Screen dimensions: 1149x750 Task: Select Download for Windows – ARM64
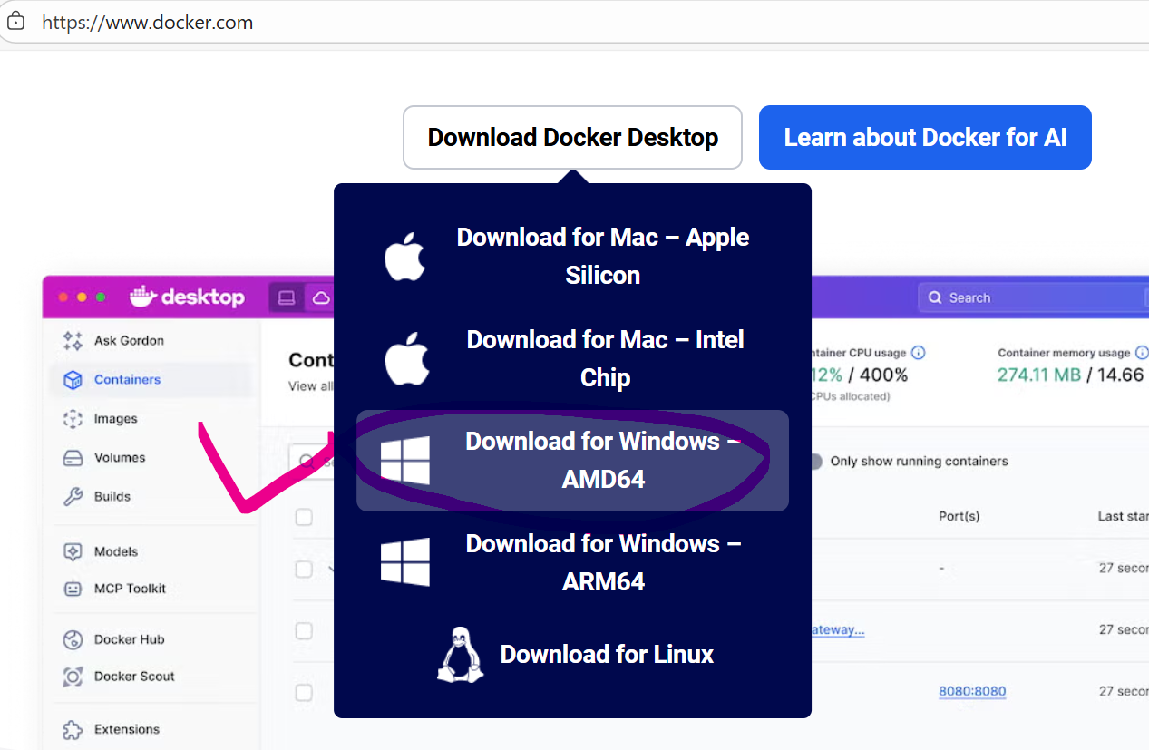pos(603,562)
